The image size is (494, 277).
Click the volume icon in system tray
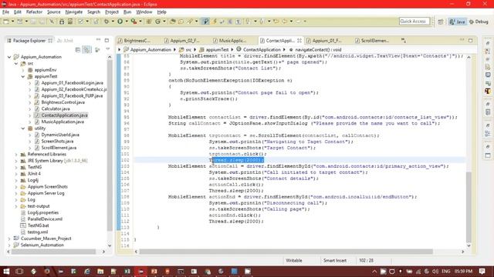click(x=435, y=272)
